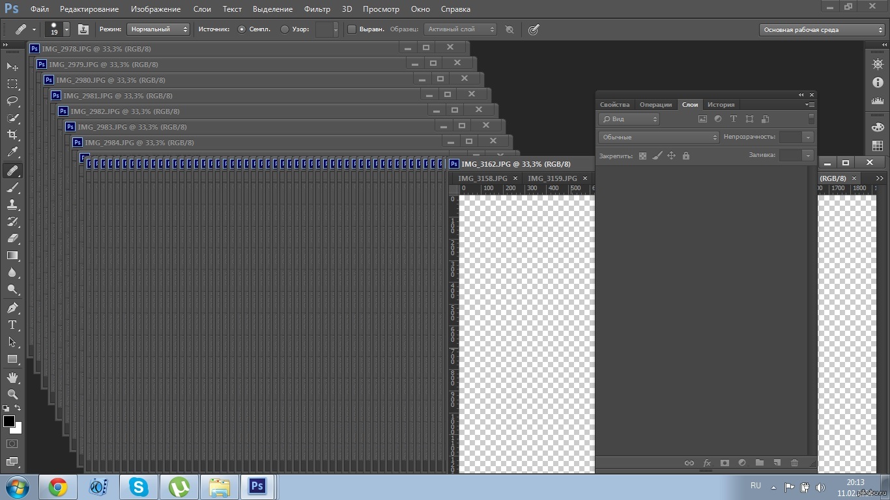This screenshot has height=500, width=890.
Task: Change screen mode button in toolbox
Action: [12, 462]
